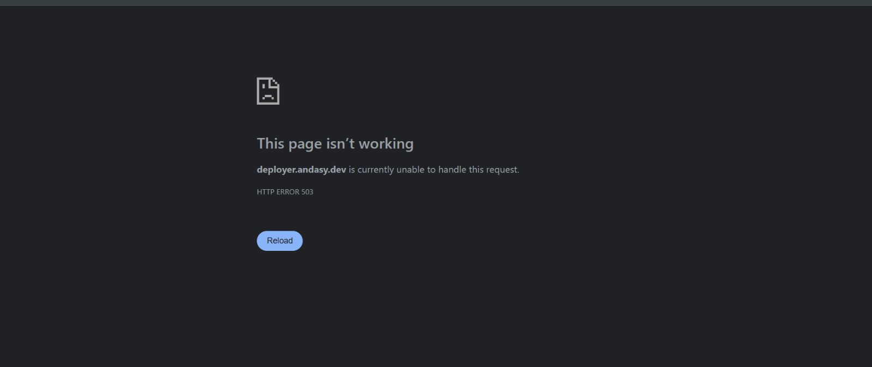
Task: Click "is currently unable to handle this request"
Action: coord(434,170)
